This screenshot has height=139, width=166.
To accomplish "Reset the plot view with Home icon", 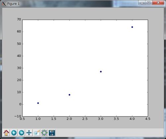I will 6,133.
